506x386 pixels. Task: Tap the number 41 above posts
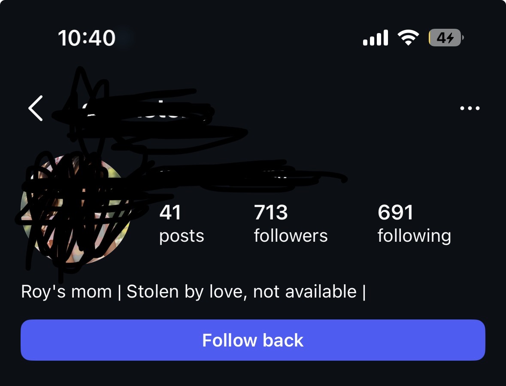click(x=170, y=213)
